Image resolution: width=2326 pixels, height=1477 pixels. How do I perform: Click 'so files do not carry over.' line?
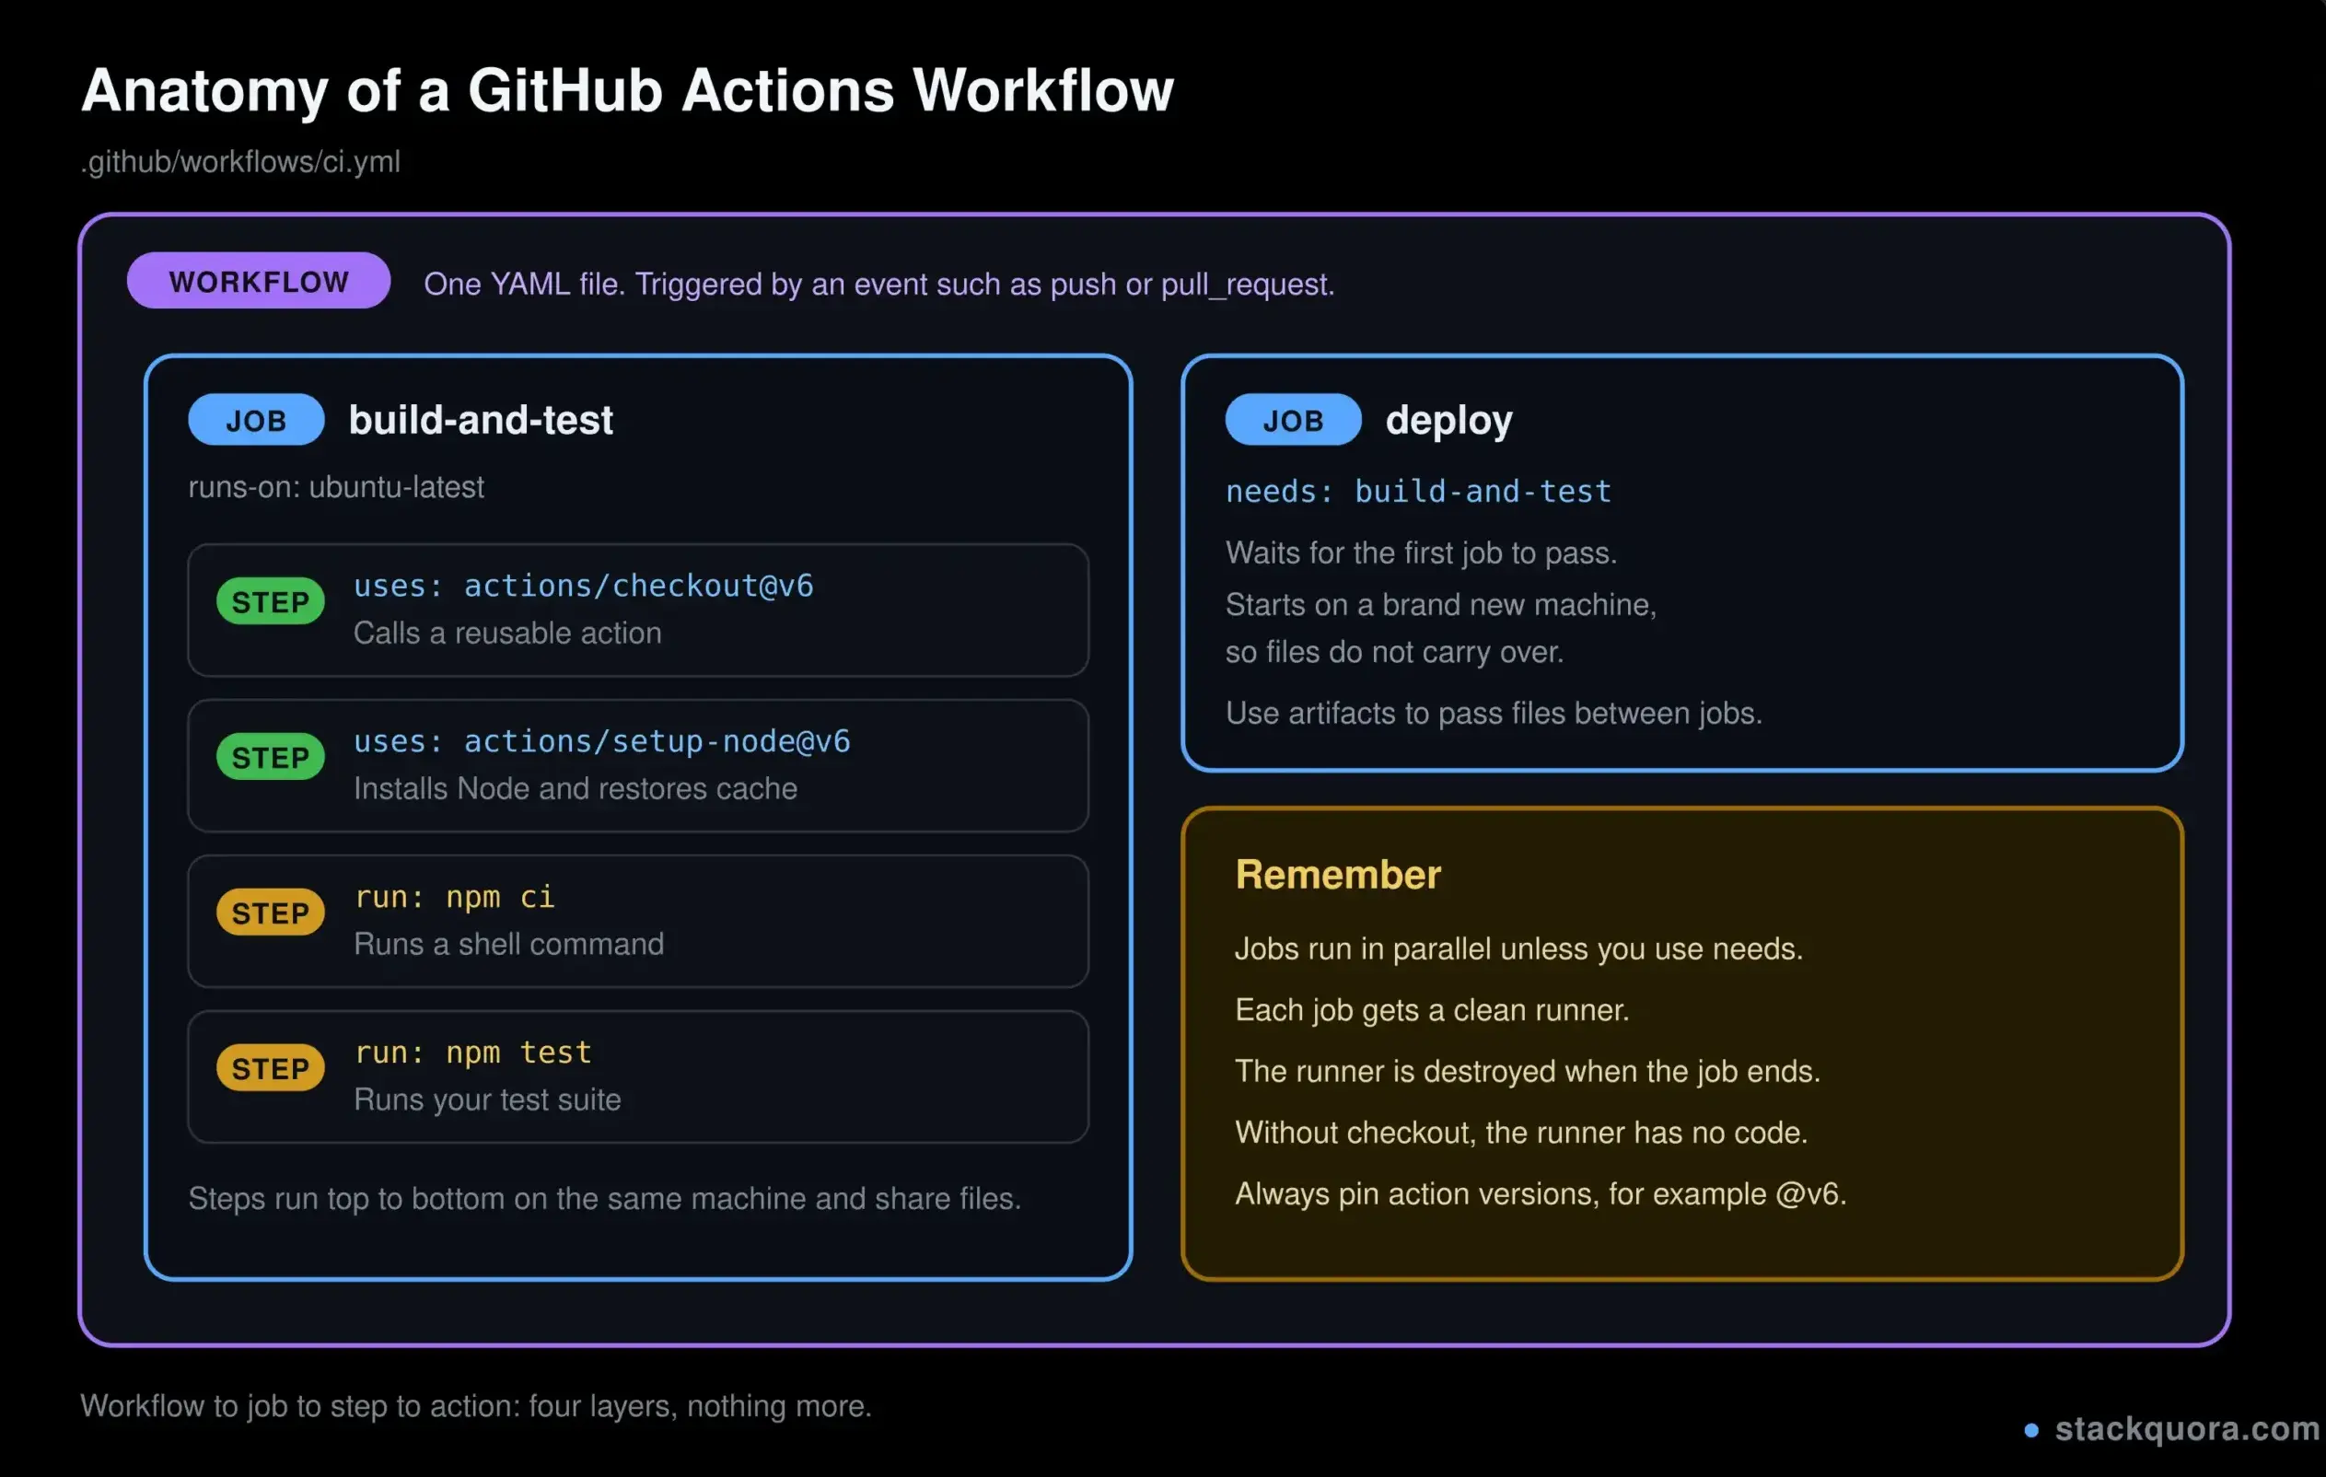tap(1394, 652)
